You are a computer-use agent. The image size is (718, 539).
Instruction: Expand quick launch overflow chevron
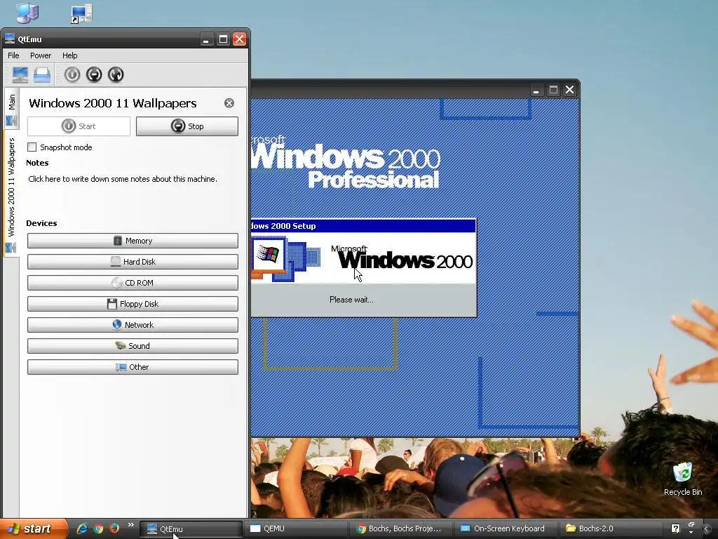coord(131,525)
